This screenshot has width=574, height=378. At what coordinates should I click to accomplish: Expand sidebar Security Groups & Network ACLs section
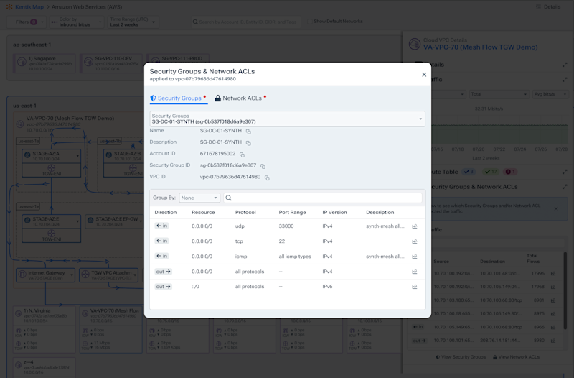tap(565, 187)
